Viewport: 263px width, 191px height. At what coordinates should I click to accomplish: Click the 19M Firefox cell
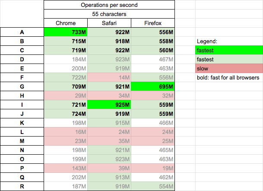coord(153,168)
